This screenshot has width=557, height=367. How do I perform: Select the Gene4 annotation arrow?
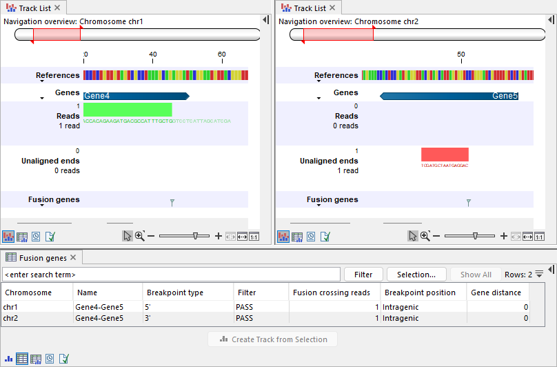click(136, 96)
